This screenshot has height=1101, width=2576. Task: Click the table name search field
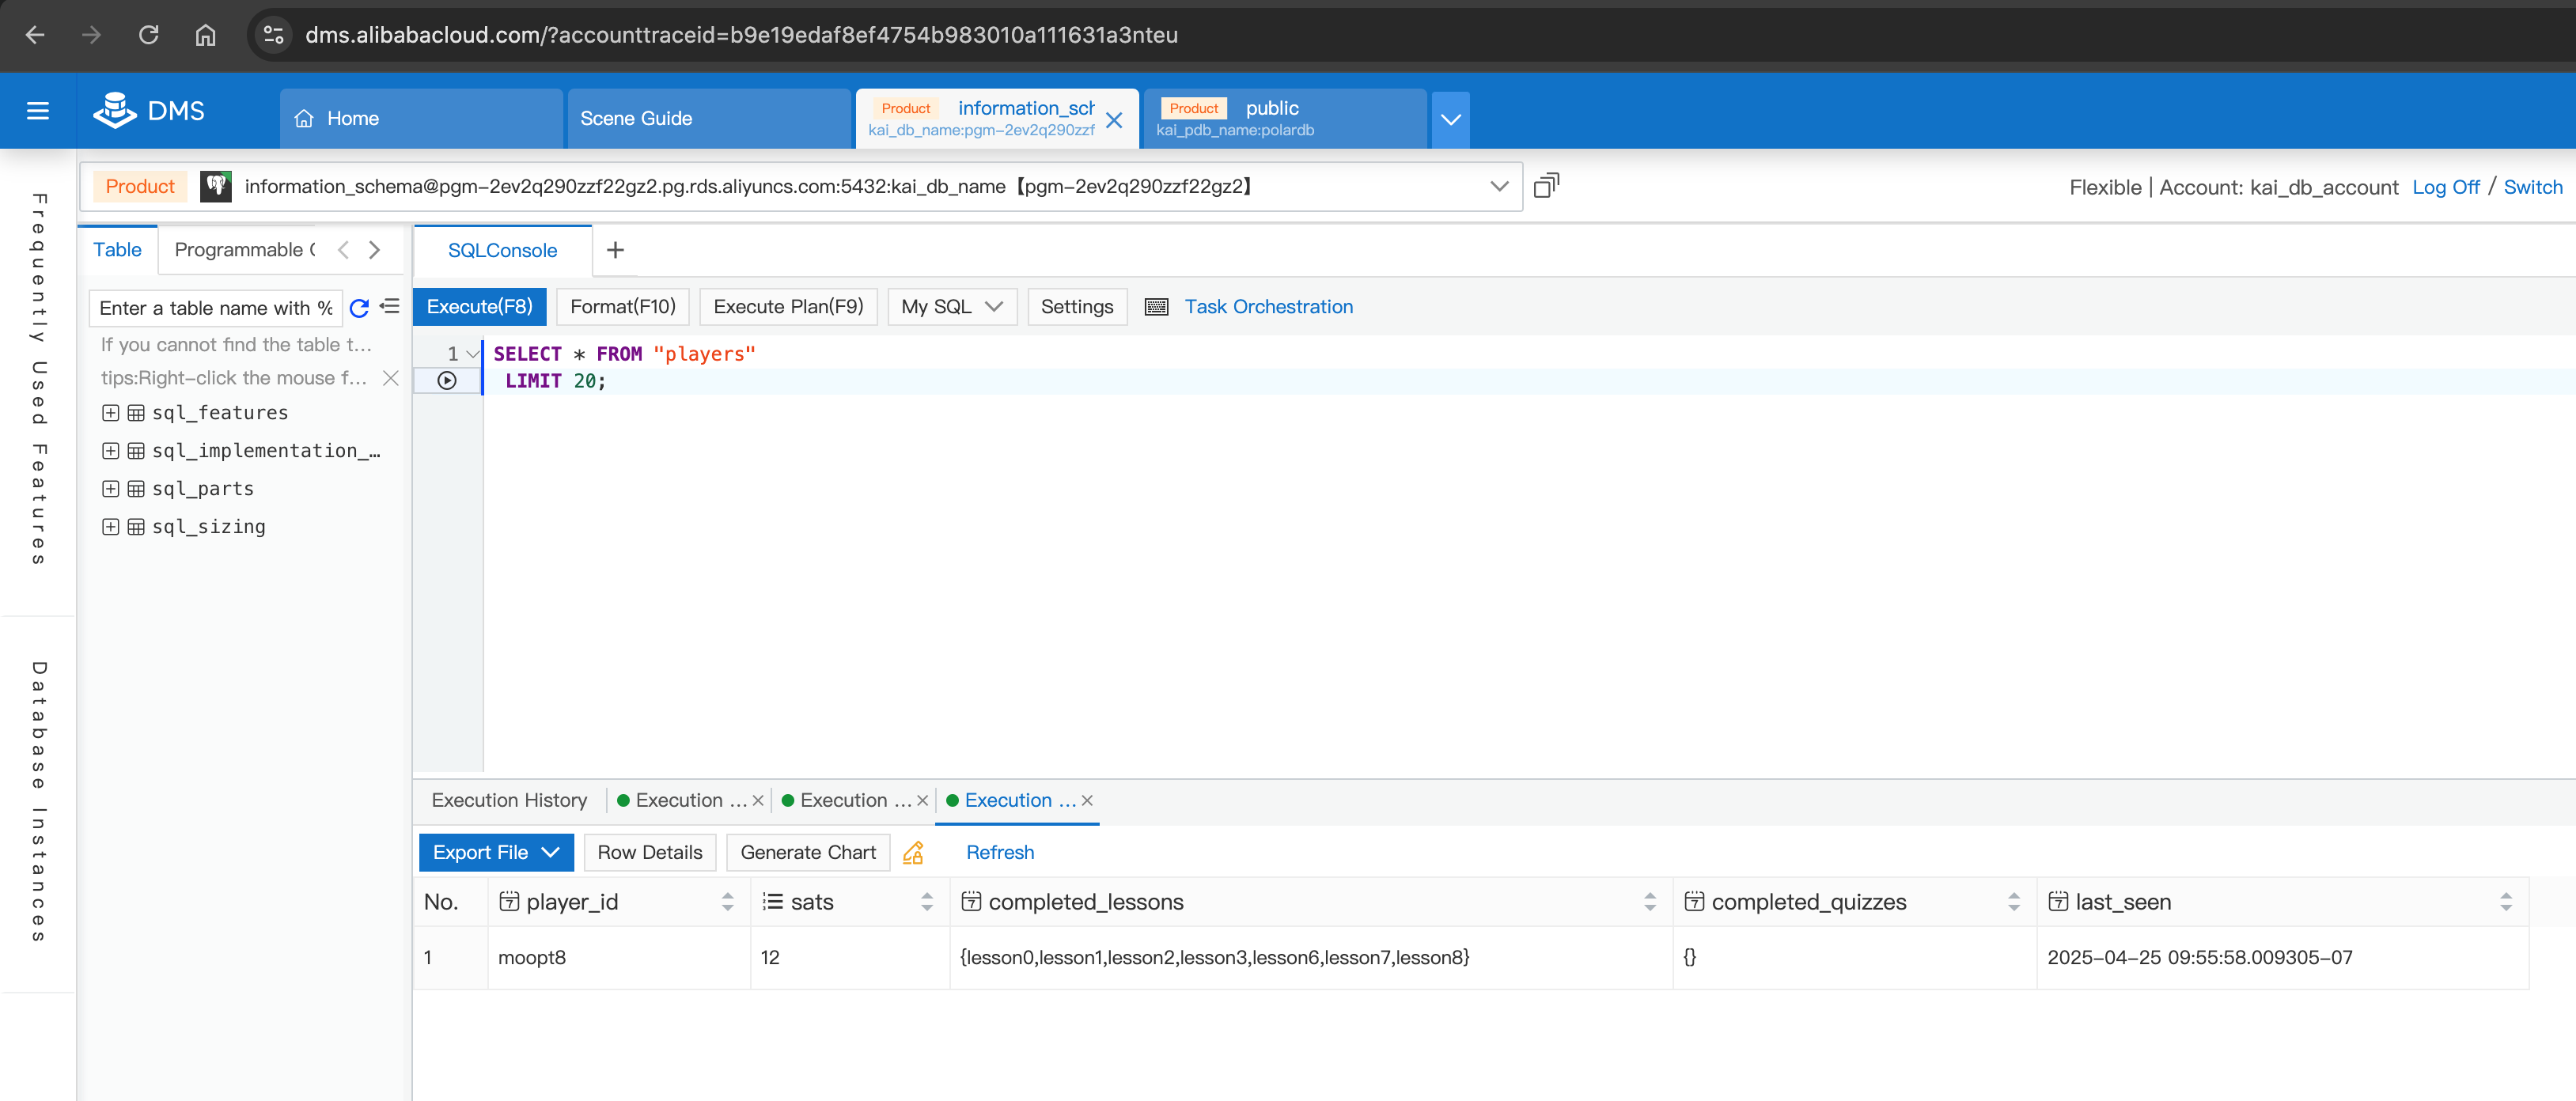pyautogui.click(x=216, y=308)
